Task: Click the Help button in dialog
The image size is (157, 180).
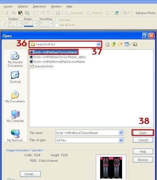Action: pos(143,152)
